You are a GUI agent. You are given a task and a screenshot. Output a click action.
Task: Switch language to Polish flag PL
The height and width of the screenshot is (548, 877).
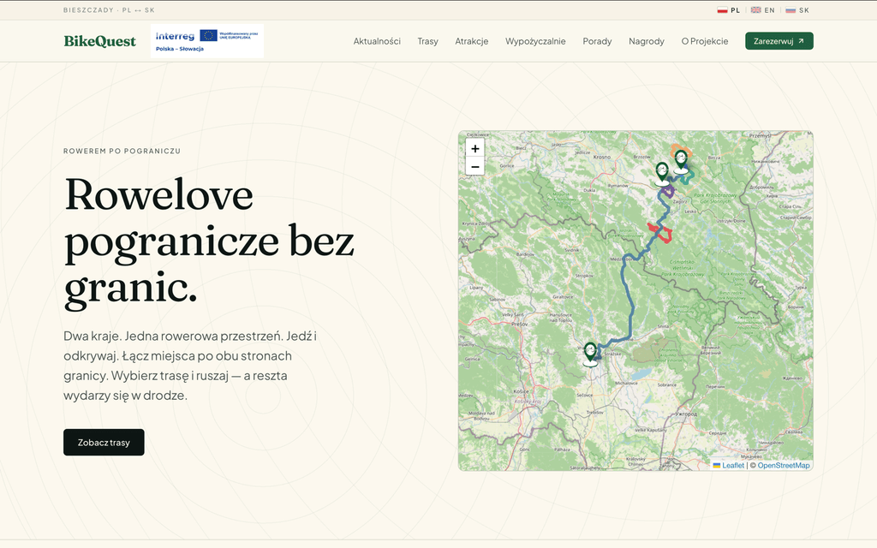[729, 10]
